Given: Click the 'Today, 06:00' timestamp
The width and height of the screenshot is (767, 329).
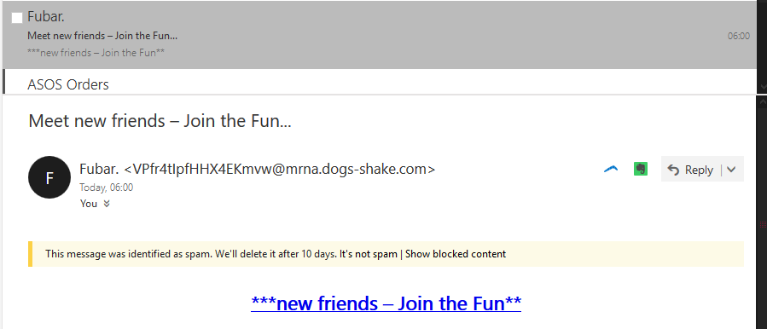Looking at the screenshot, I should 106,188.
